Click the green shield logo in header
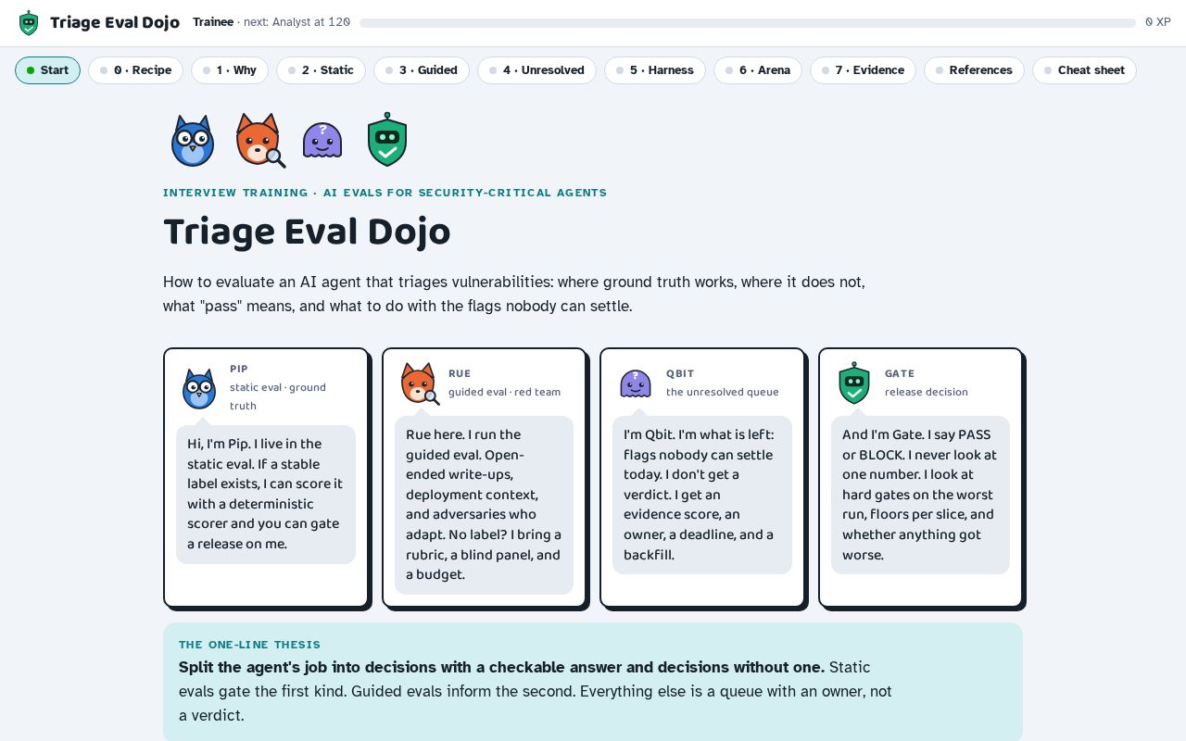 (29, 22)
